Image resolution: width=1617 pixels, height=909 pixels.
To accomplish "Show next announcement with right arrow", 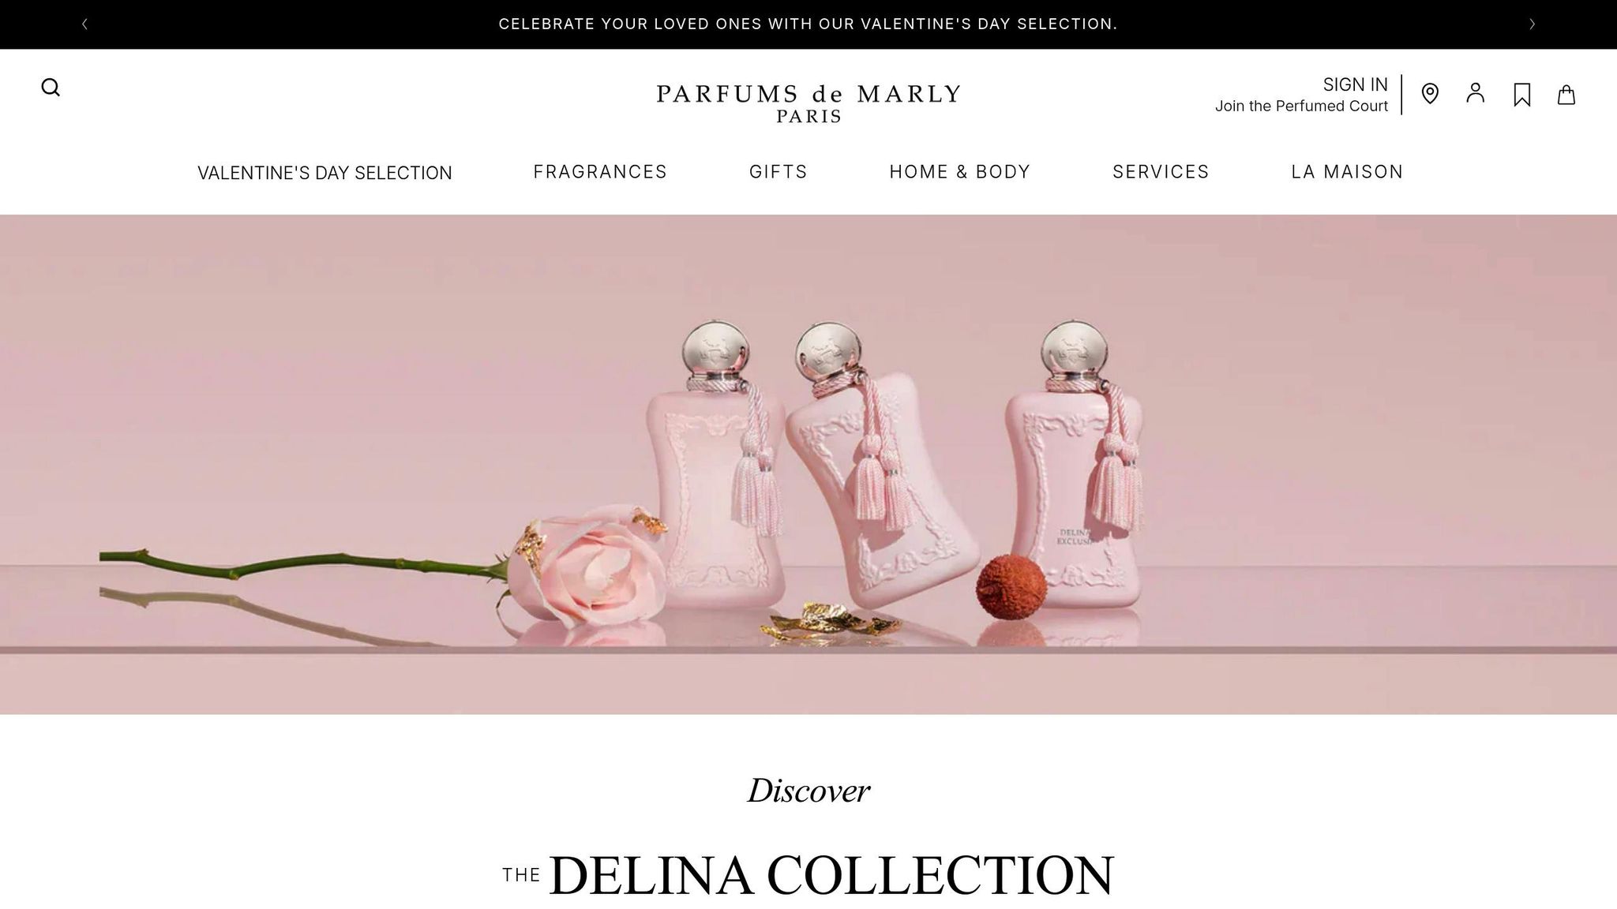I will point(1532,24).
